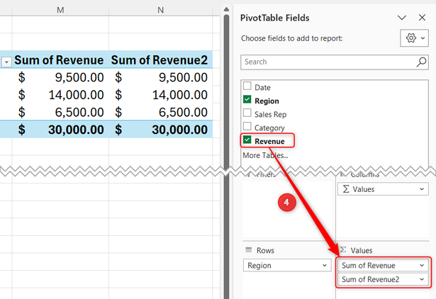Click the Date field name
This screenshot has height=299, width=436.
click(262, 88)
